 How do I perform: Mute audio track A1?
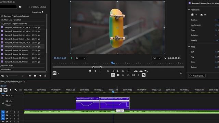tap(11, 112)
